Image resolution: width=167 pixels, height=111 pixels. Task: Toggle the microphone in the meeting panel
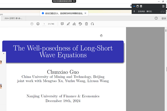click(x=134, y=11)
